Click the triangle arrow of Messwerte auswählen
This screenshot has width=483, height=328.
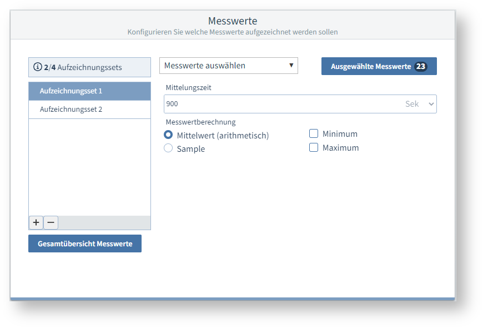291,66
